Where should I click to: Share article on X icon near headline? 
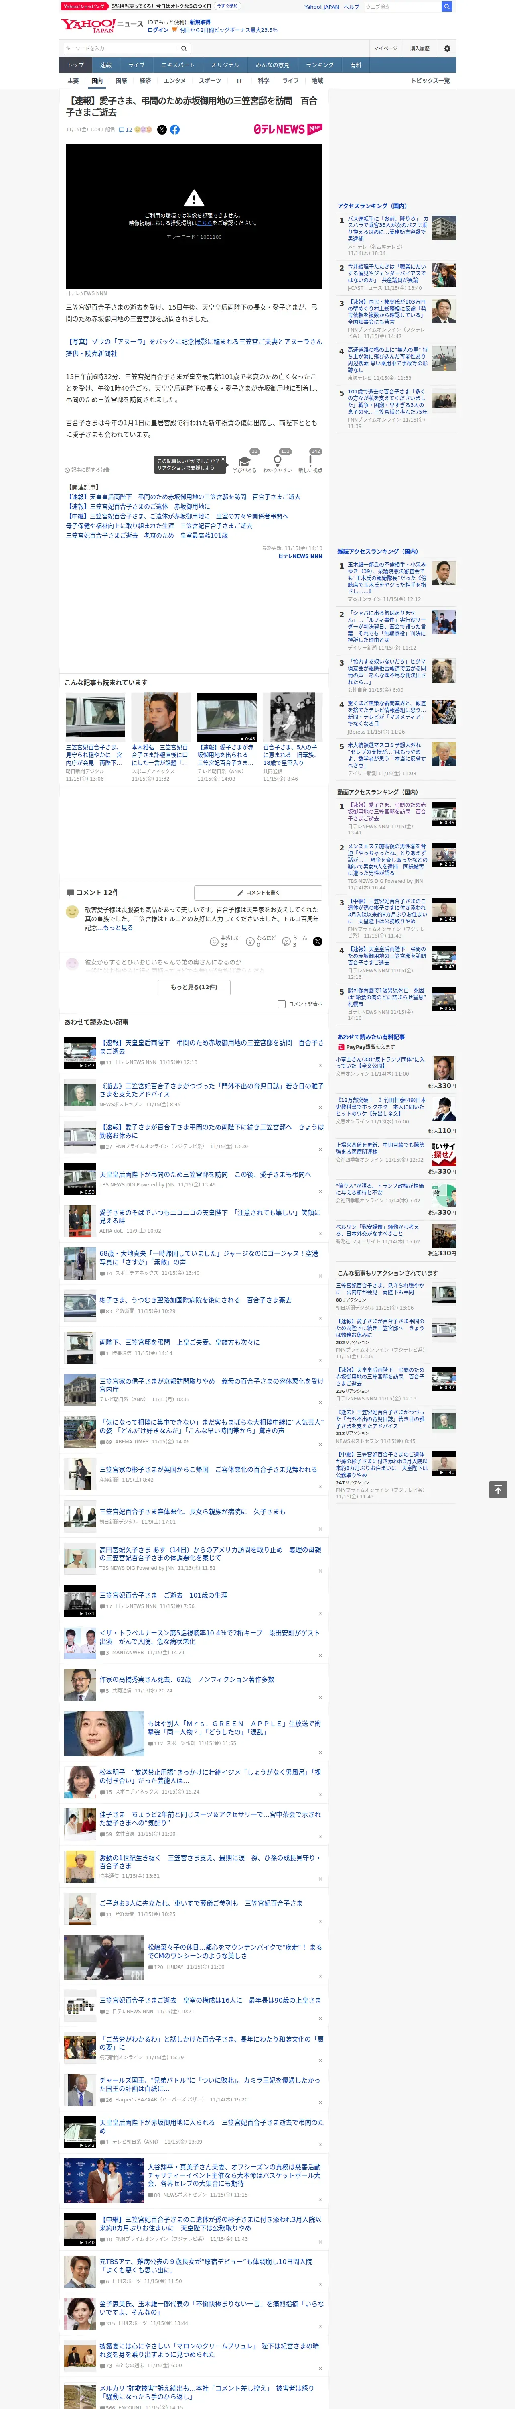(x=162, y=130)
